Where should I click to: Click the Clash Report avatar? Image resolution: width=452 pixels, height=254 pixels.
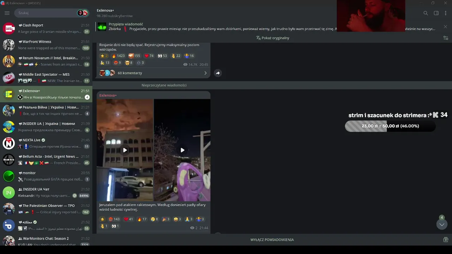coord(9,28)
